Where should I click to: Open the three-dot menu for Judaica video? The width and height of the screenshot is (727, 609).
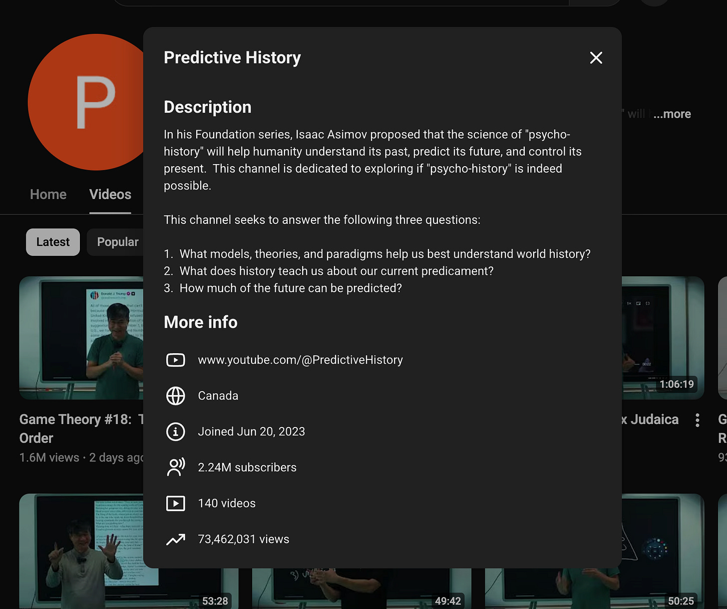(x=697, y=420)
